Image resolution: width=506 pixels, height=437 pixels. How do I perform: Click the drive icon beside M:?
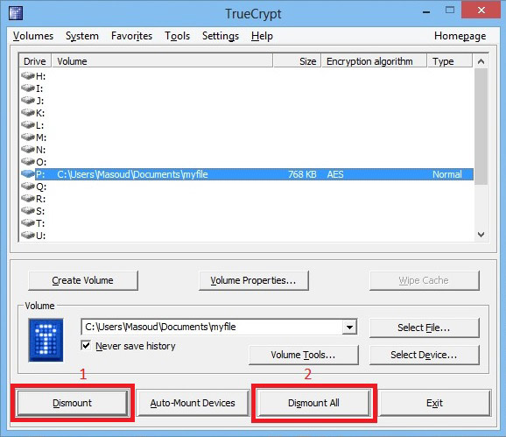(28, 137)
